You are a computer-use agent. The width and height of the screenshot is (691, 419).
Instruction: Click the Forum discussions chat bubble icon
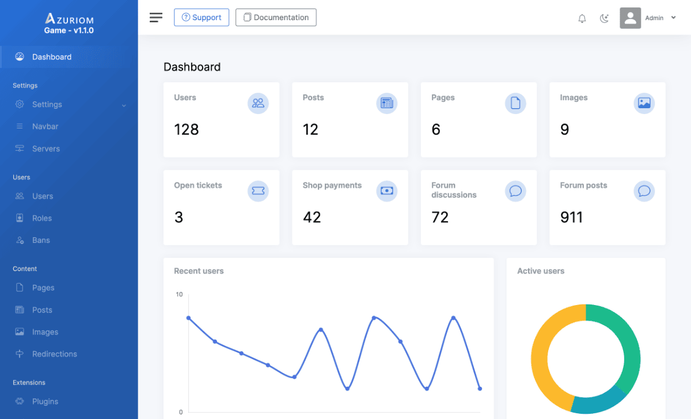click(515, 191)
